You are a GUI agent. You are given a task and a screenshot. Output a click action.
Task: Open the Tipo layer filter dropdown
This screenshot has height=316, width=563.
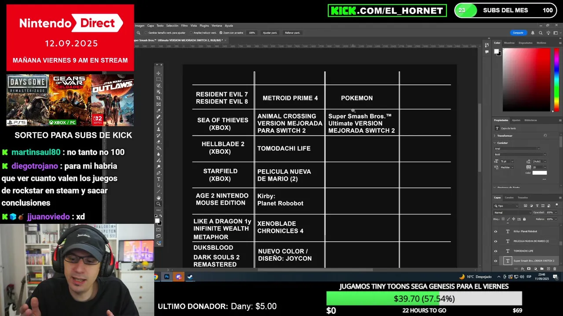point(506,206)
